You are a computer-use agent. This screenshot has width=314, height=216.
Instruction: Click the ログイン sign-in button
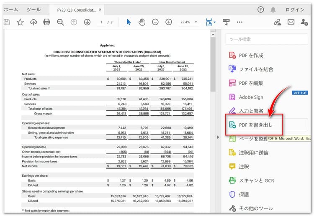pos(295,10)
